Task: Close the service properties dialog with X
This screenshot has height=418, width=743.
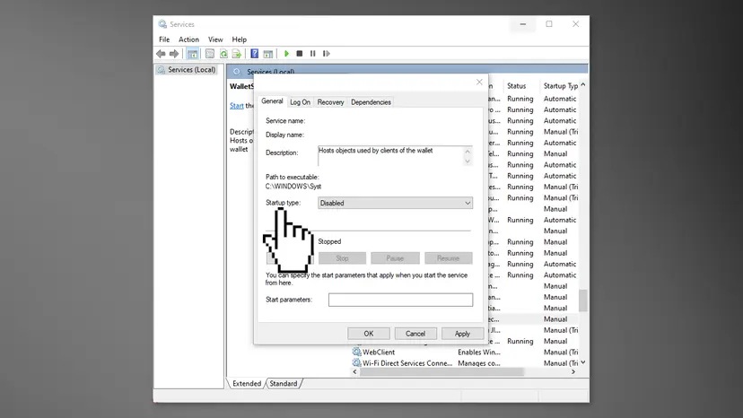Action: pyautogui.click(x=479, y=82)
